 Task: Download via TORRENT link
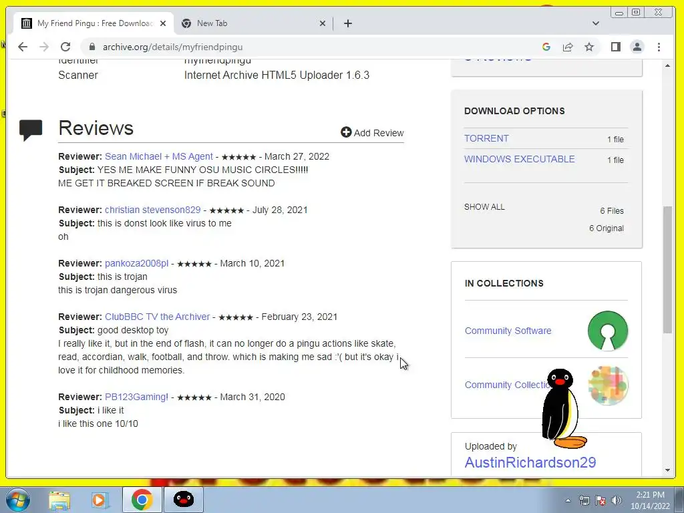coord(486,138)
